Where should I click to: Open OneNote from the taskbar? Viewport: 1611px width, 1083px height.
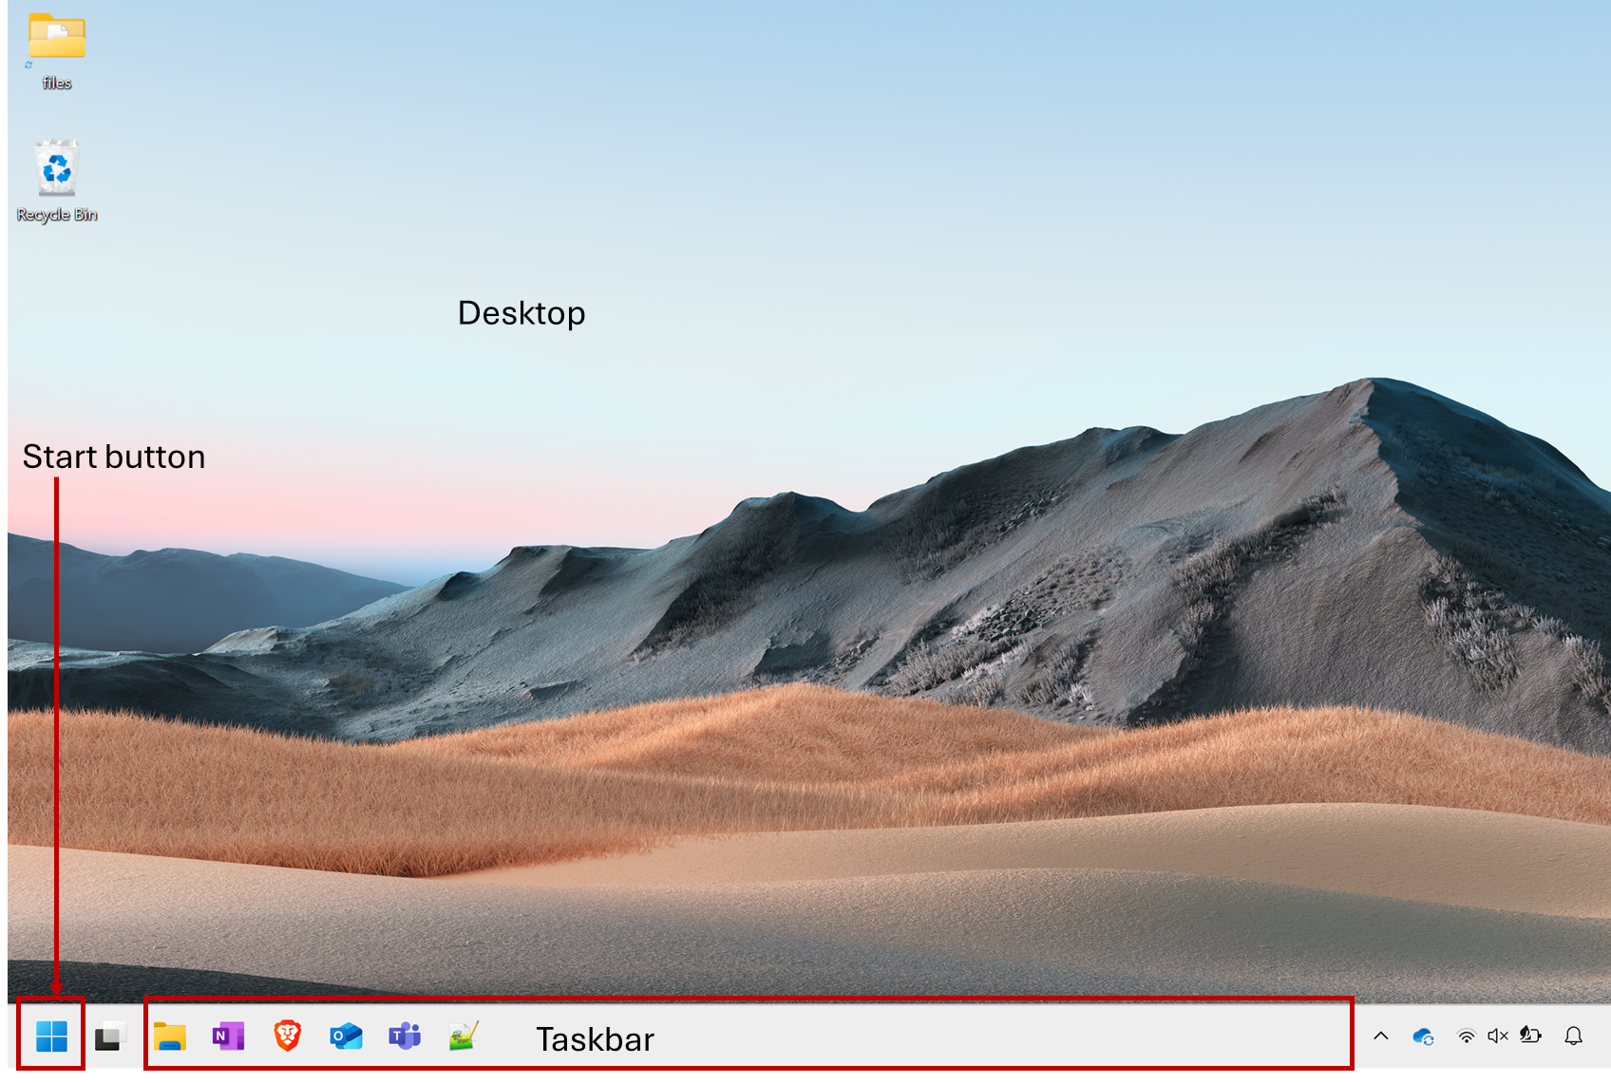pos(228,1036)
